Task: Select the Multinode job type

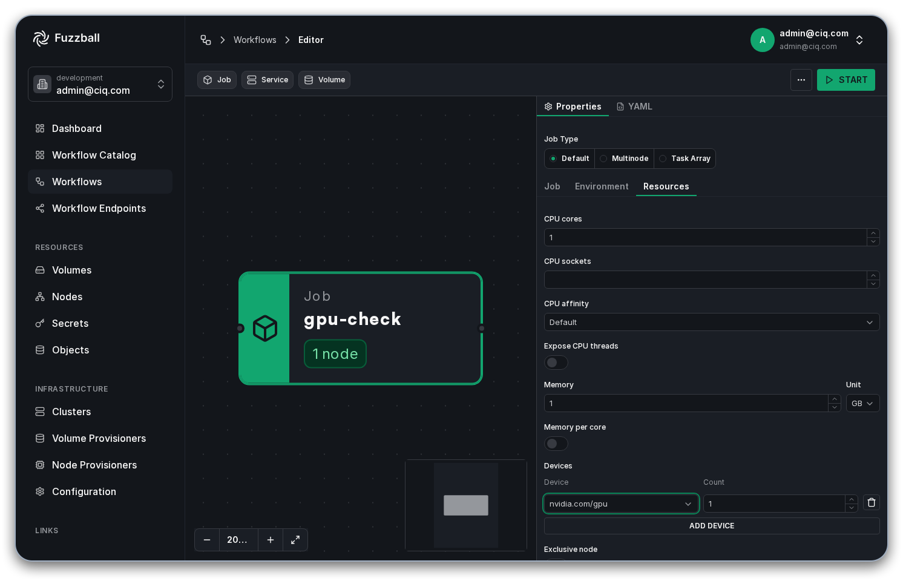Action: point(625,159)
